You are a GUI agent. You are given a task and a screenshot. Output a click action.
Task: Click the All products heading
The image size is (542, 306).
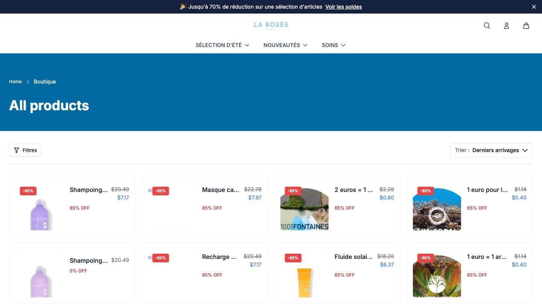(x=49, y=105)
